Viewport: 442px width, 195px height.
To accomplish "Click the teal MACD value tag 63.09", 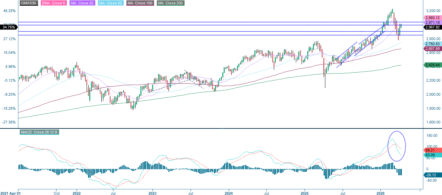I will pyautogui.click(x=430, y=155).
